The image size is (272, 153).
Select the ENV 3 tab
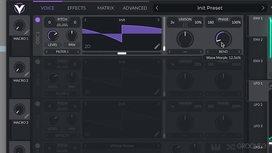pyautogui.click(x=258, y=61)
